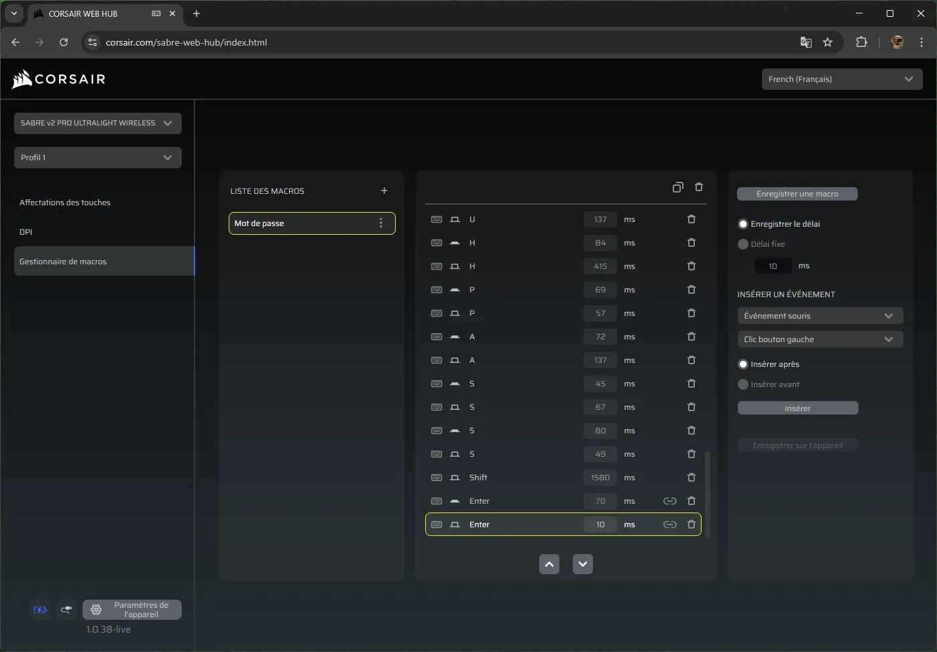Open the Clic bouton gauche dropdown
Screen dimensions: 937x652
pos(820,339)
